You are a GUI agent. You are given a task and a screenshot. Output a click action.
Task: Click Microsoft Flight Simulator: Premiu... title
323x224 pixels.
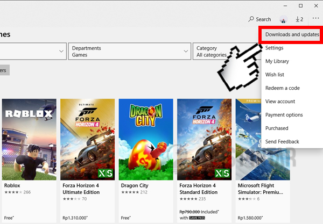261,189
